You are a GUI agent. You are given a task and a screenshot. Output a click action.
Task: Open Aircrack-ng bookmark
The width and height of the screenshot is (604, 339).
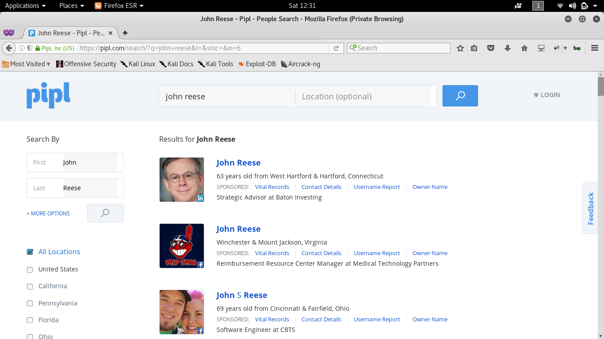(x=300, y=64)
